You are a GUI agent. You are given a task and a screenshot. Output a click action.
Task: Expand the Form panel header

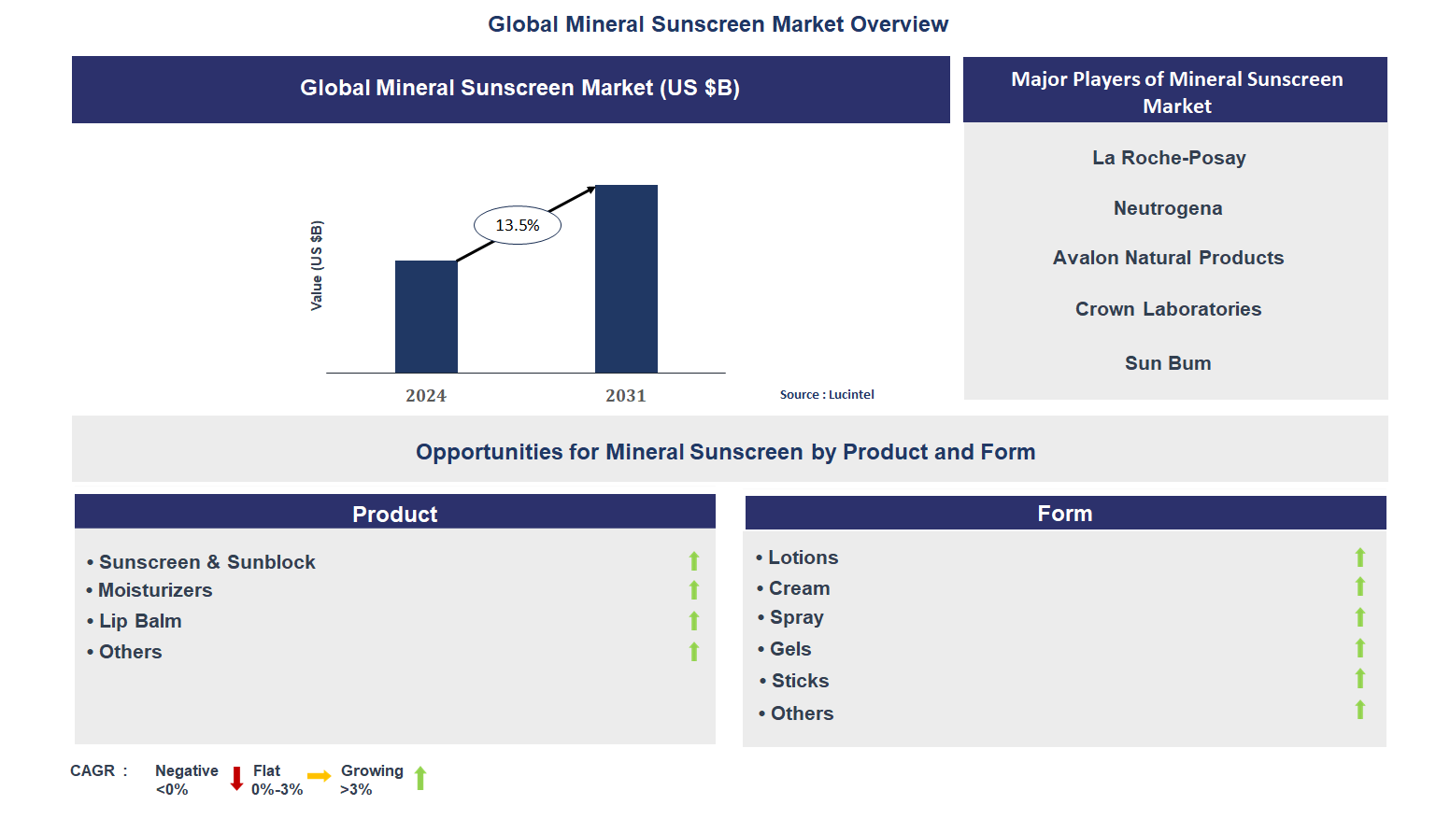[1064, 512]
